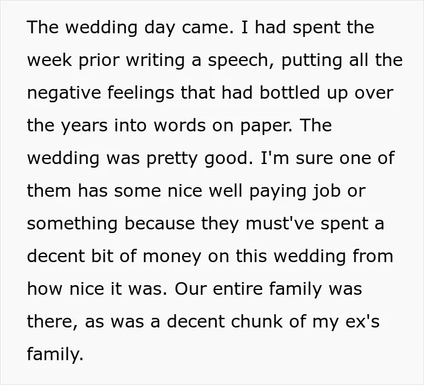Screen dimensions: 424x385
Task: Click the words "week prior writing"
Action: click(106, 61)
